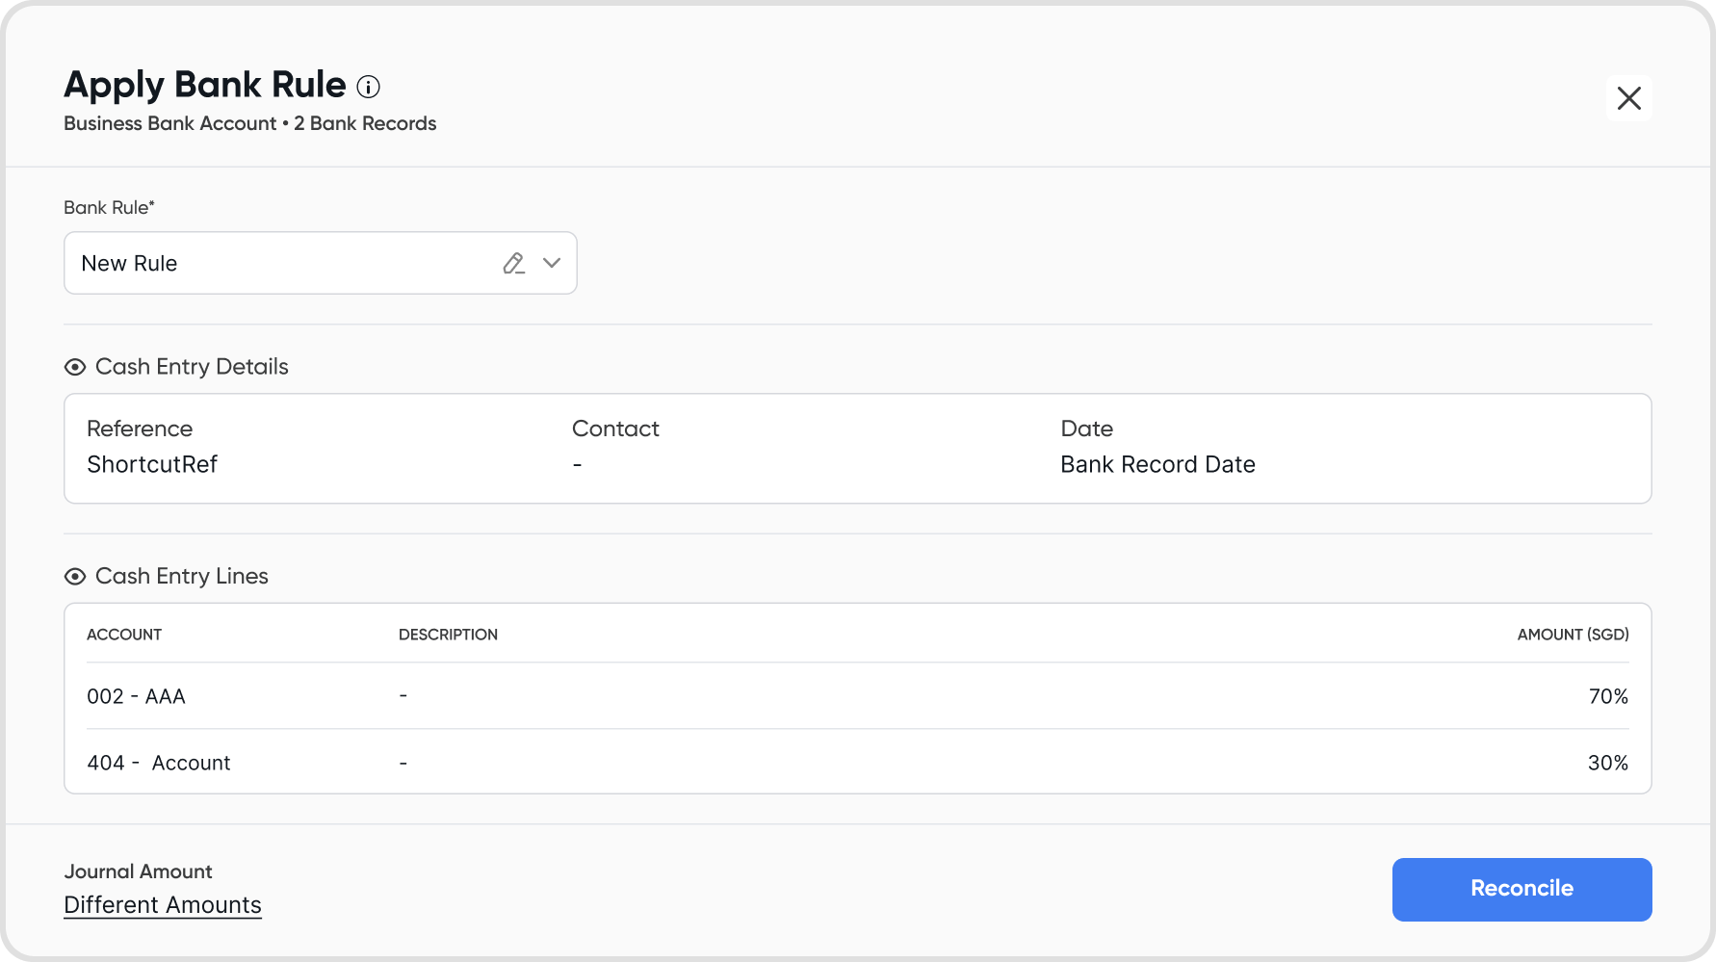Select the Bank Record Date value
The height and width of the screenshot is (962, 1716).
1157,464
